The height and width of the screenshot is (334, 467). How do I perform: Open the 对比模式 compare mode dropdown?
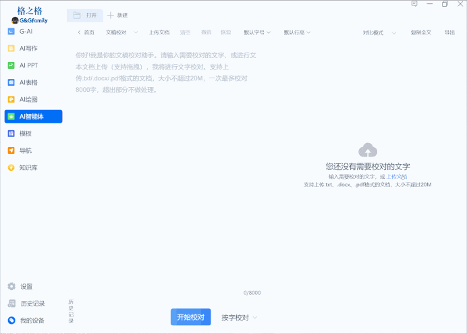[379, 32]
